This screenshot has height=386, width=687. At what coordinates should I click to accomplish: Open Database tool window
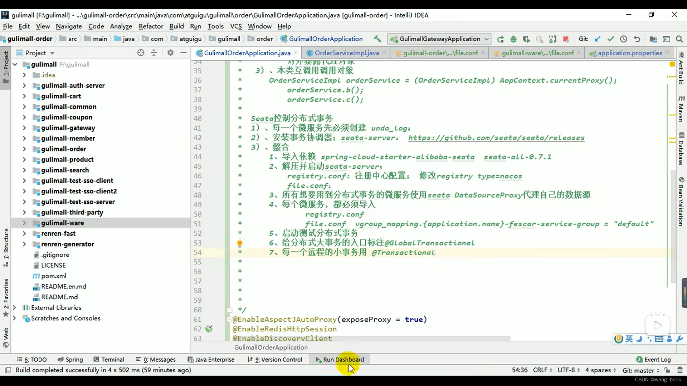[681, 149]
